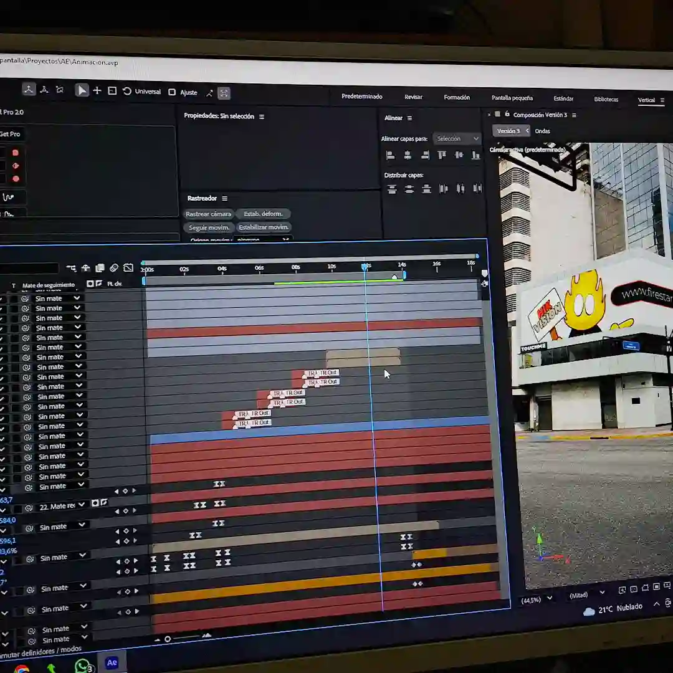
Task: Switch to Pantalla pequeña workspace
Action: click(x=512, y=98)
